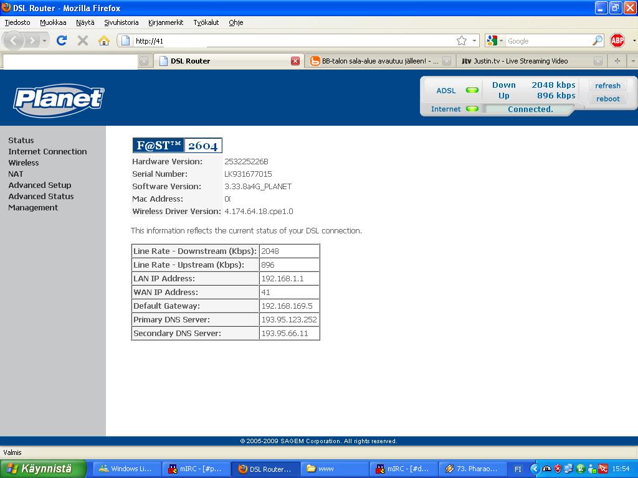
Task: Select Primary DNS value 193.95.123.252
Action: (x=289, y=319)
